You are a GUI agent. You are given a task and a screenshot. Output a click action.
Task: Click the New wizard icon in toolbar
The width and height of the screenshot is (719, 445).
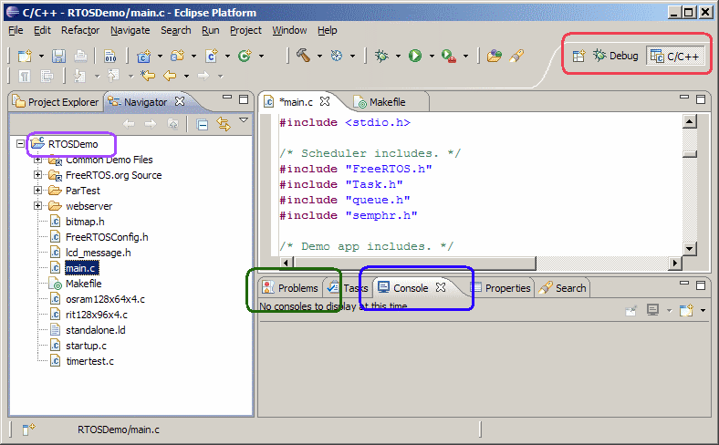26,56
